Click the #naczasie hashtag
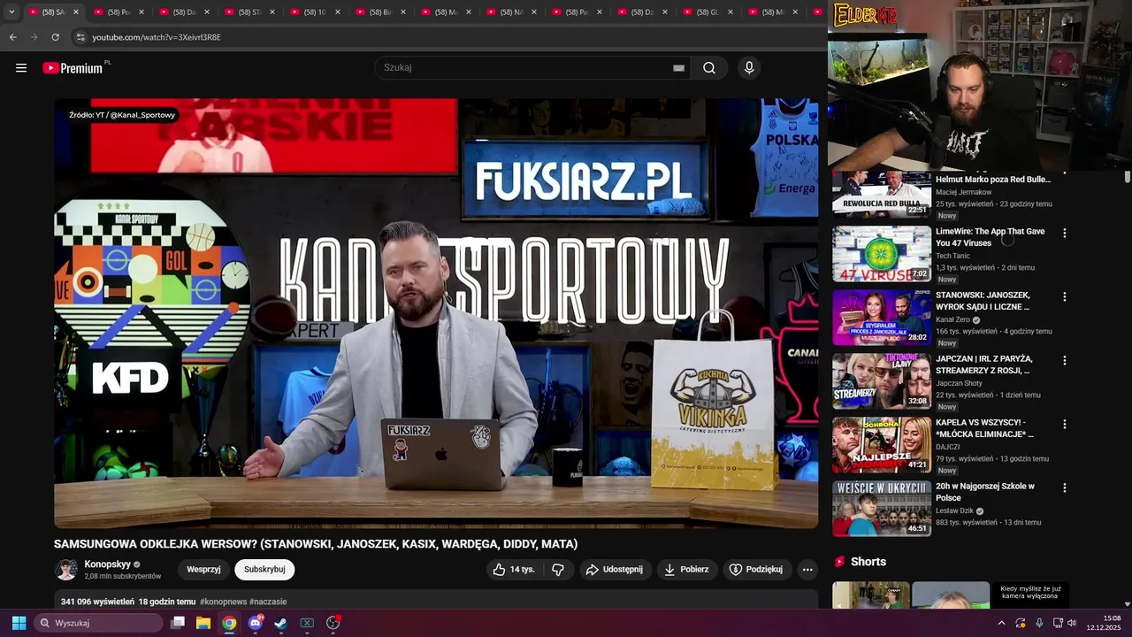1132x637 pixels. (x=268, y=602)
